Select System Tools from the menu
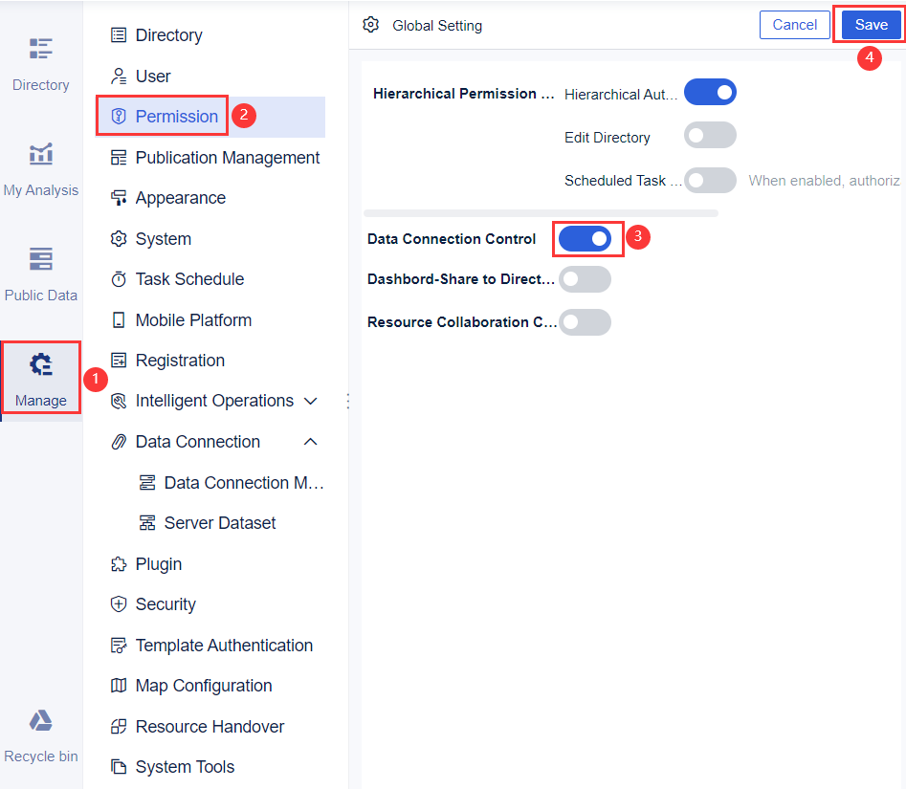The height and width of the screenshot is (789, 906). 184,766
